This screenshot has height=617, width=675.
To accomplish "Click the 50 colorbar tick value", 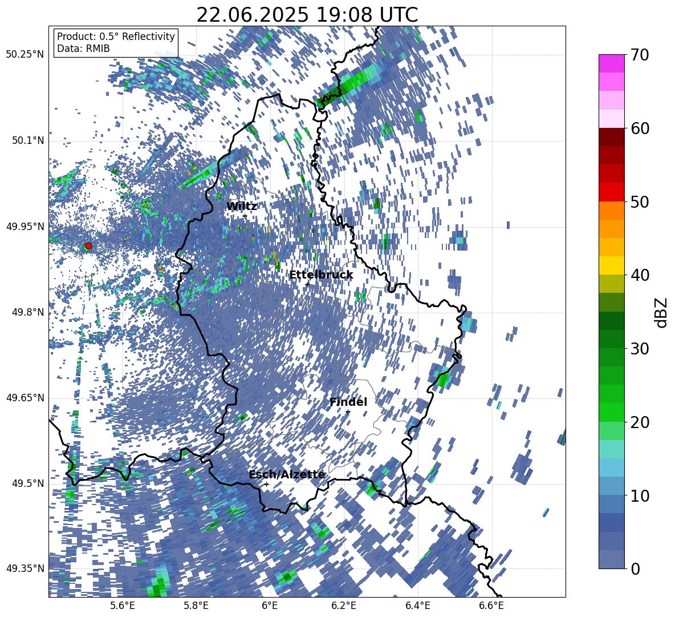I will (x=640, y=201).
